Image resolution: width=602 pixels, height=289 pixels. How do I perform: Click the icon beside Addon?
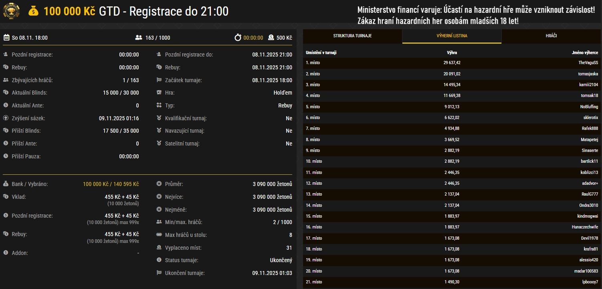click(6, 253)
